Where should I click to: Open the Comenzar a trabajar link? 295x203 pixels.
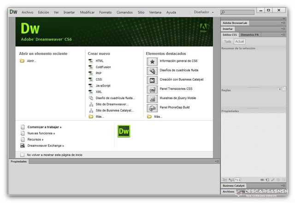pos(44,127)
